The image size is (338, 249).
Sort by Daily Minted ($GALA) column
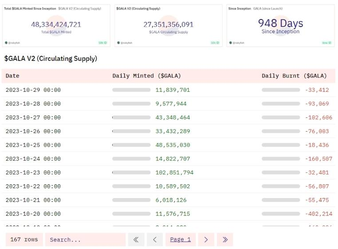point(146,76)
